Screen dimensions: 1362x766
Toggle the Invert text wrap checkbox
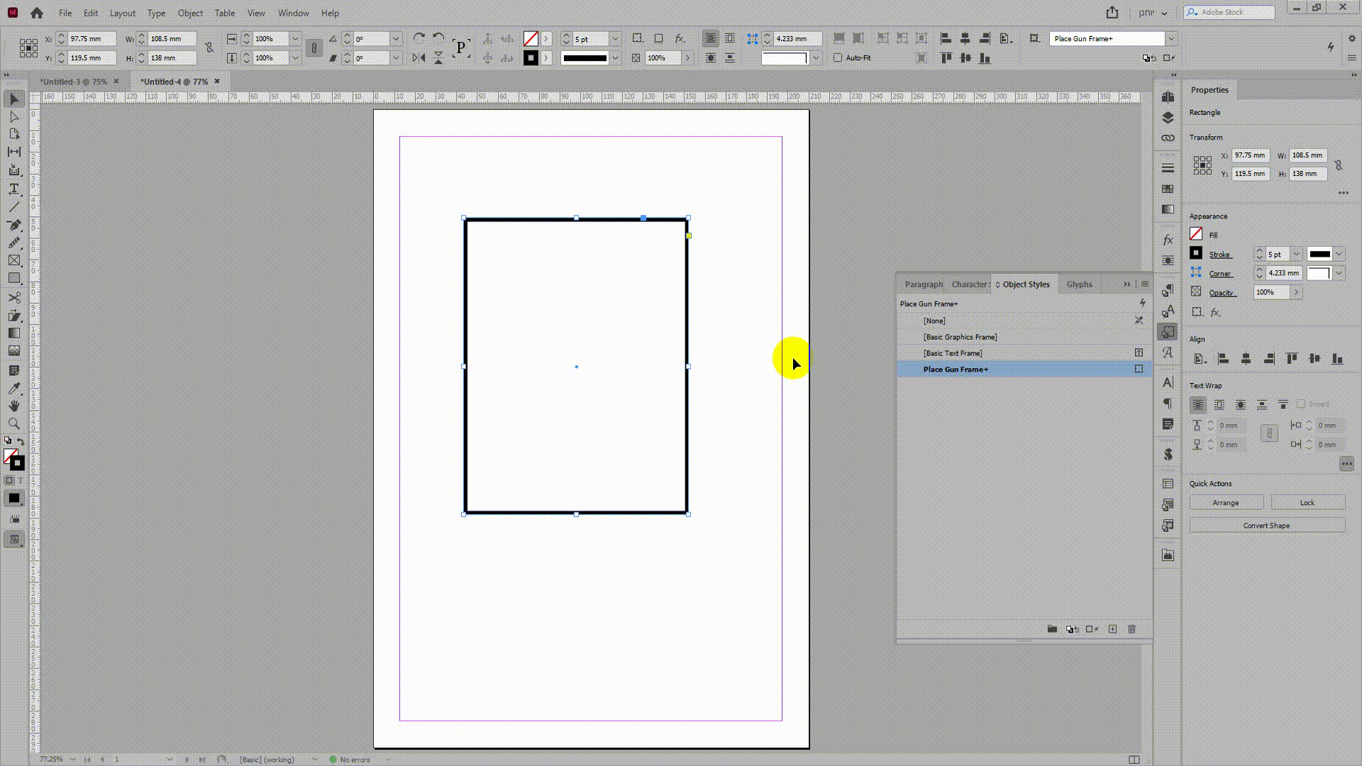[1301, 404]
